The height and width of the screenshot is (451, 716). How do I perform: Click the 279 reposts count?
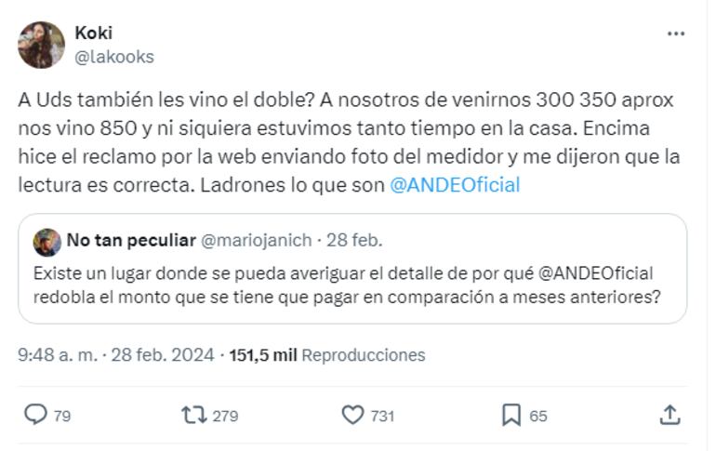[225, 416]
